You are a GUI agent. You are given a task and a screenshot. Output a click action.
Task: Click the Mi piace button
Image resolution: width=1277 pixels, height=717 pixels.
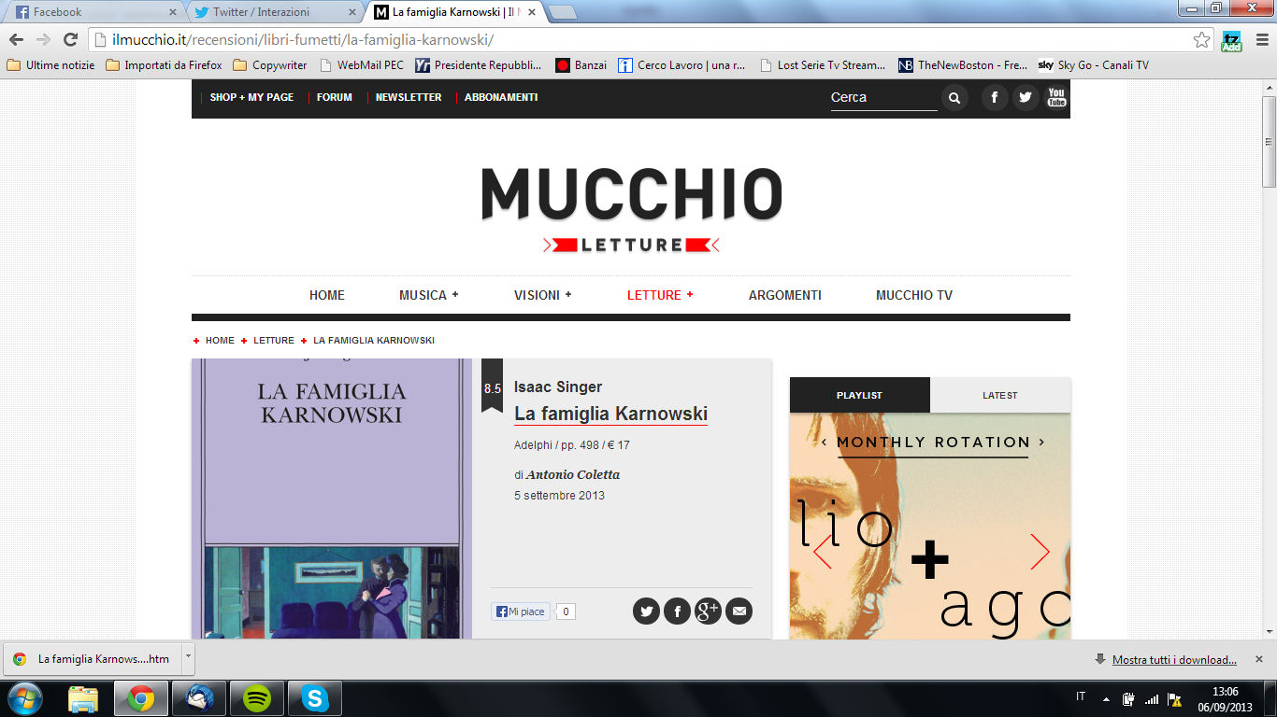pos(521,612)
